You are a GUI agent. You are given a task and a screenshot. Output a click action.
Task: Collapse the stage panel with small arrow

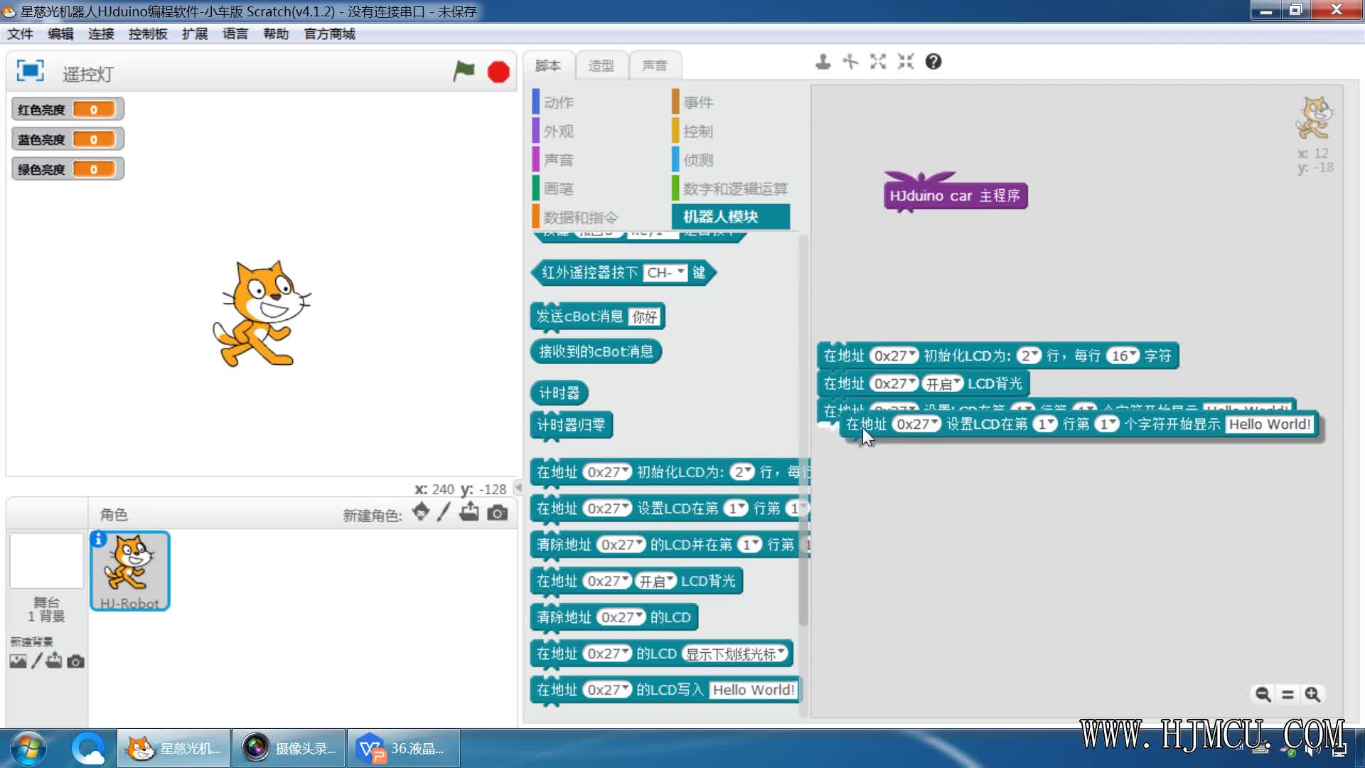tap(518, 488)
